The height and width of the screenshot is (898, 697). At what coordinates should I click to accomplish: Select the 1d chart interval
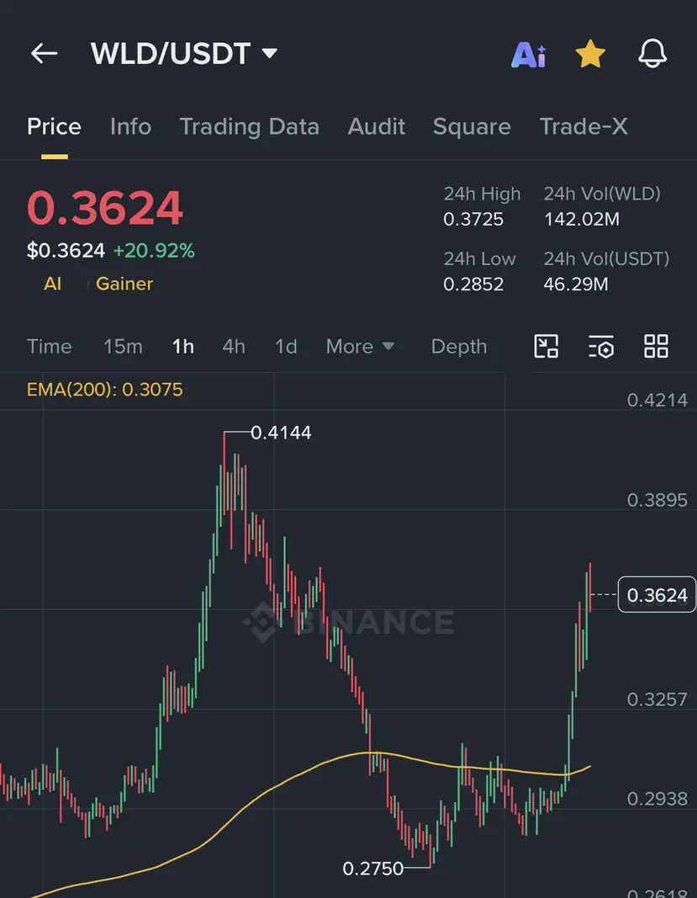tap(286, 347)
